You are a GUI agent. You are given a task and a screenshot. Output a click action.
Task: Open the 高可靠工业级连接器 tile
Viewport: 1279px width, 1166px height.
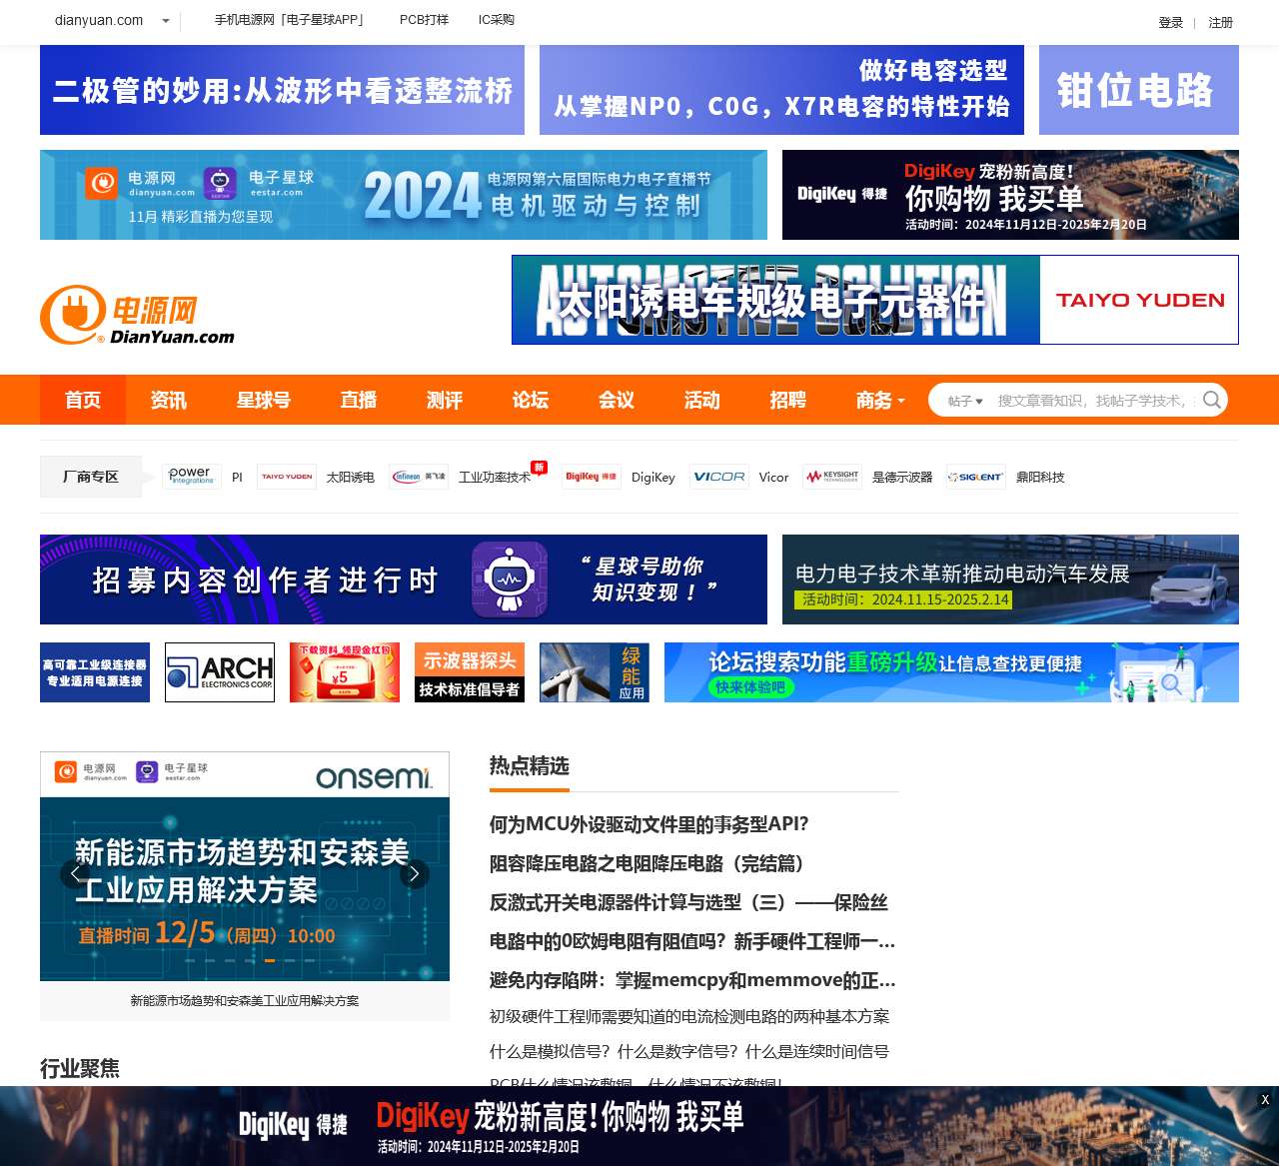[x=95, y=672]
